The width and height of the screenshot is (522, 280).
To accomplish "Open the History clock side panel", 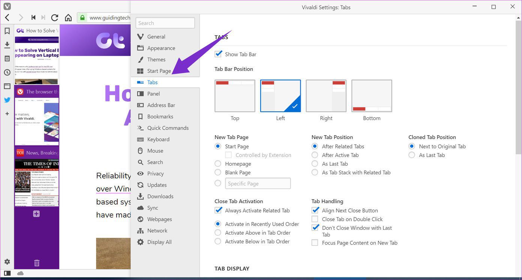I will tap(7, 72).
